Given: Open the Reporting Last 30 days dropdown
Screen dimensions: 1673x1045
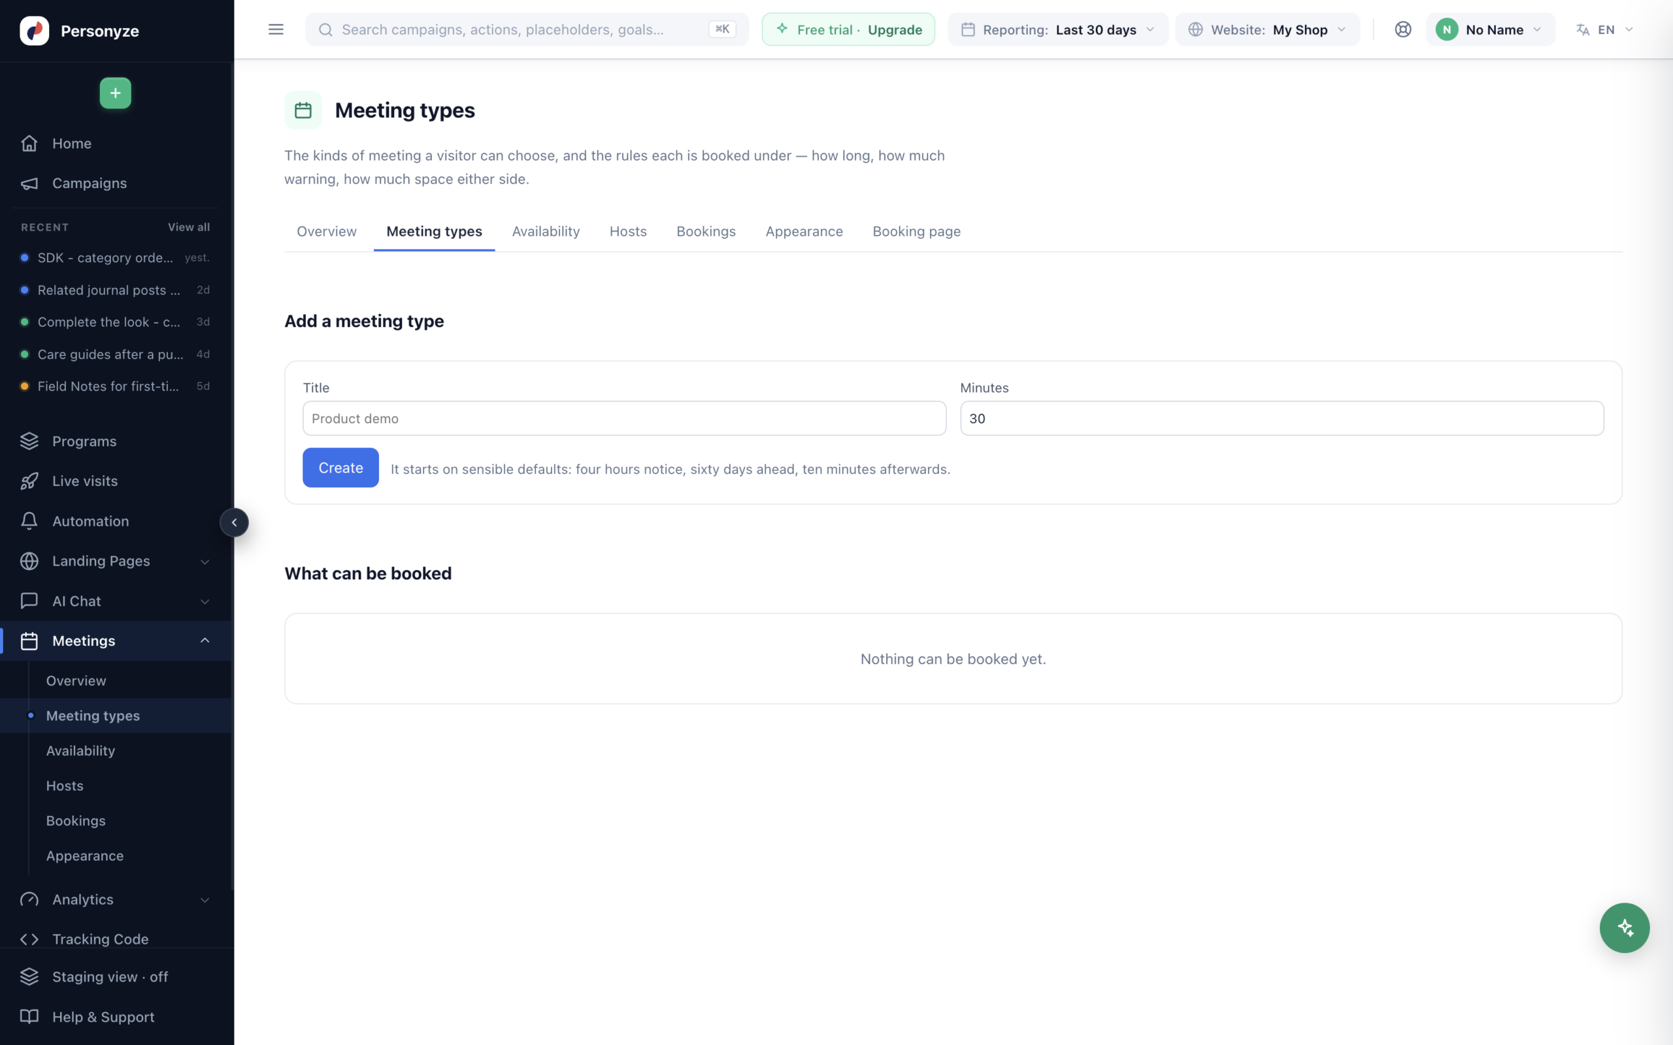Looking at the screenshot, I should (x=1058, y=30).
